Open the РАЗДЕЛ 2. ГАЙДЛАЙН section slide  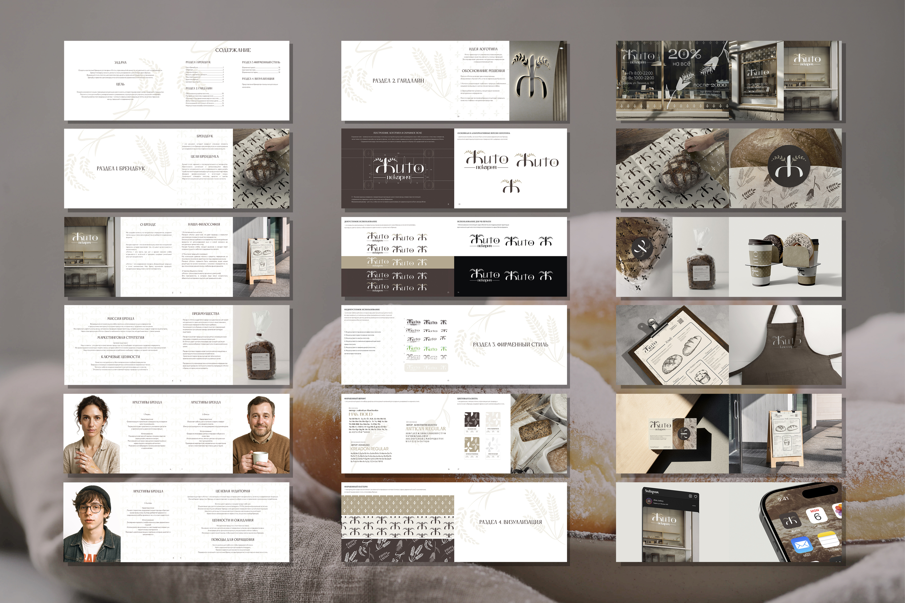(398, 81)
